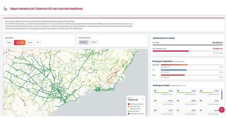This screenshot has height=119, width=226.
Task: Collapse the Cobertura 4G legend chevron
Action: (x=143, y=99)
